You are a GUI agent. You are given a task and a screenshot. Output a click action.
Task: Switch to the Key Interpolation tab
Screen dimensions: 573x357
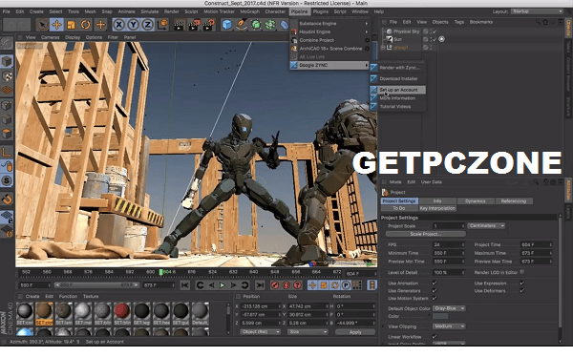437,208
